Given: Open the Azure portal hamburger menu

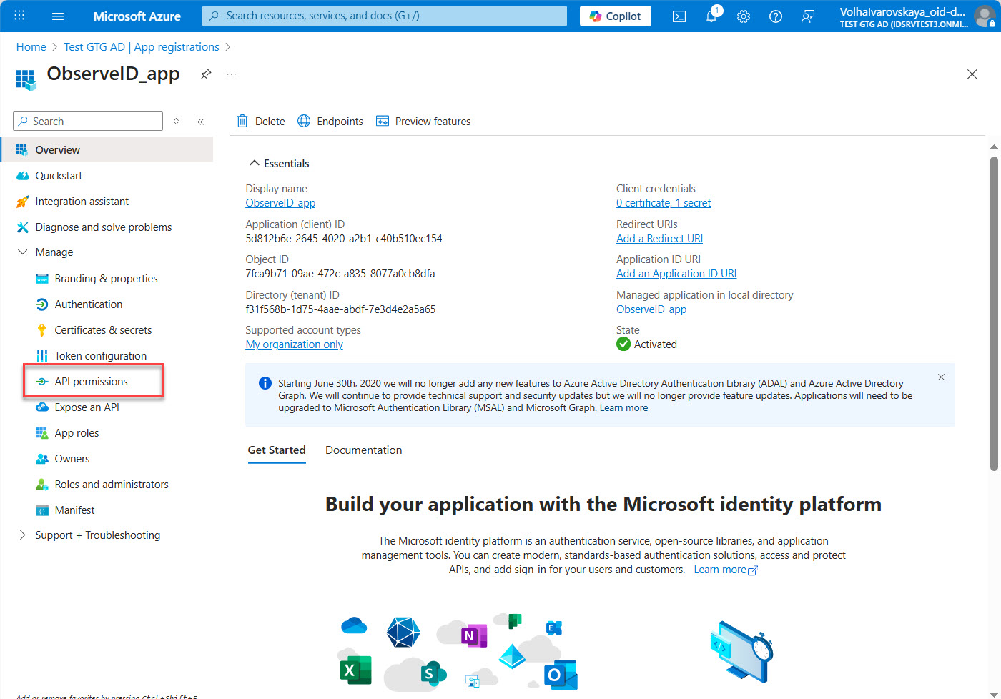Looking at the screenshot, I should (58, 16).
